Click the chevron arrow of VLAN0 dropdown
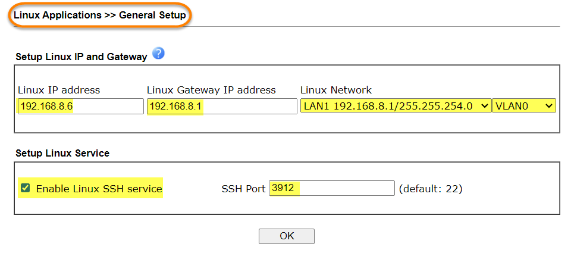Viewport: 571px width, 253px height. point(549,106)
